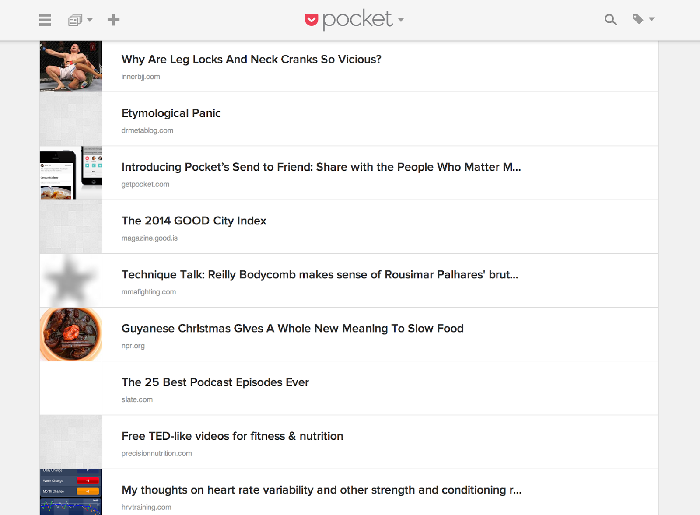Click the content type filter icon
Image resolution: width=700 pixels, height=515 pixels.
(75, 20)
